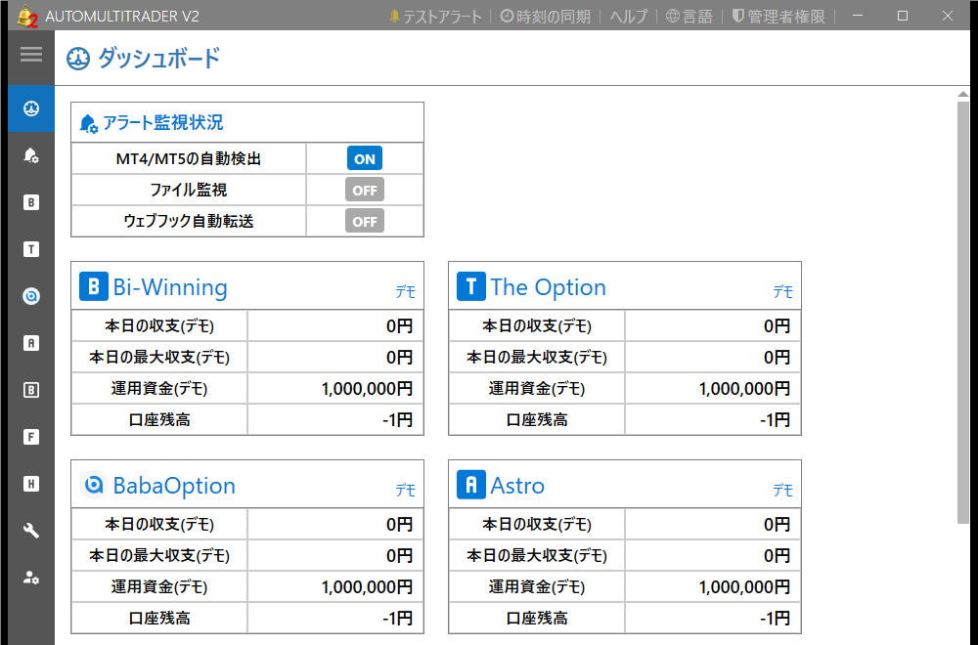Toggle MT4/MT5 auto-detection ON switch
The width and height of the screenshot is (978, 645).
(364, 158)
